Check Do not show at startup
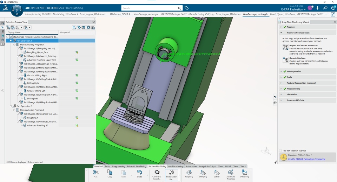 280,150
